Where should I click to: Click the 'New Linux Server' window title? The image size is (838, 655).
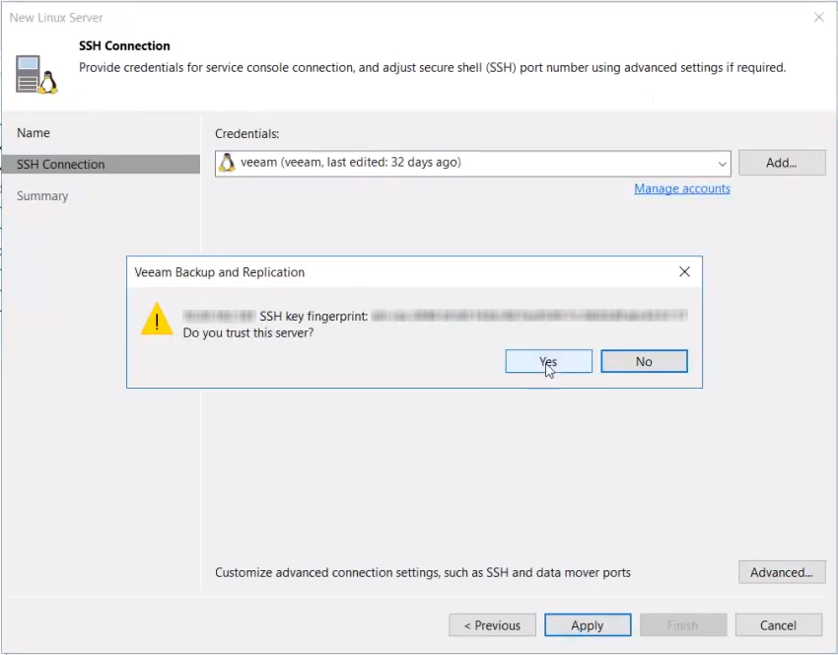(56, 18)
